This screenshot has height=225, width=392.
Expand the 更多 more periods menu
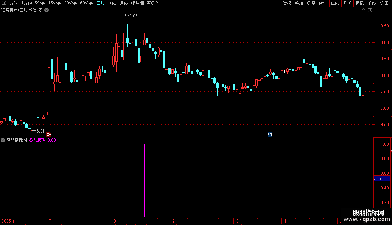[x=152, y=3]
